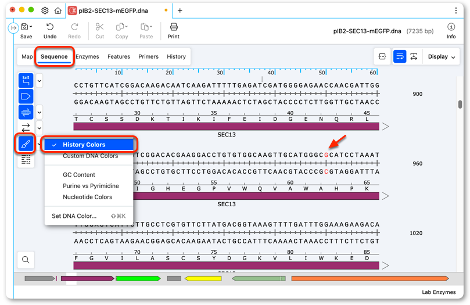Image resolution: width=470 pixels, height=305 pixels.
Task: Click the bright green feature in minimap
Action: click(138, 279)
